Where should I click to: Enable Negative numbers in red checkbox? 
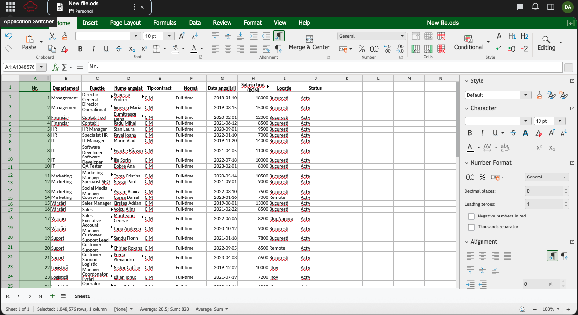(x=471, y=216)
